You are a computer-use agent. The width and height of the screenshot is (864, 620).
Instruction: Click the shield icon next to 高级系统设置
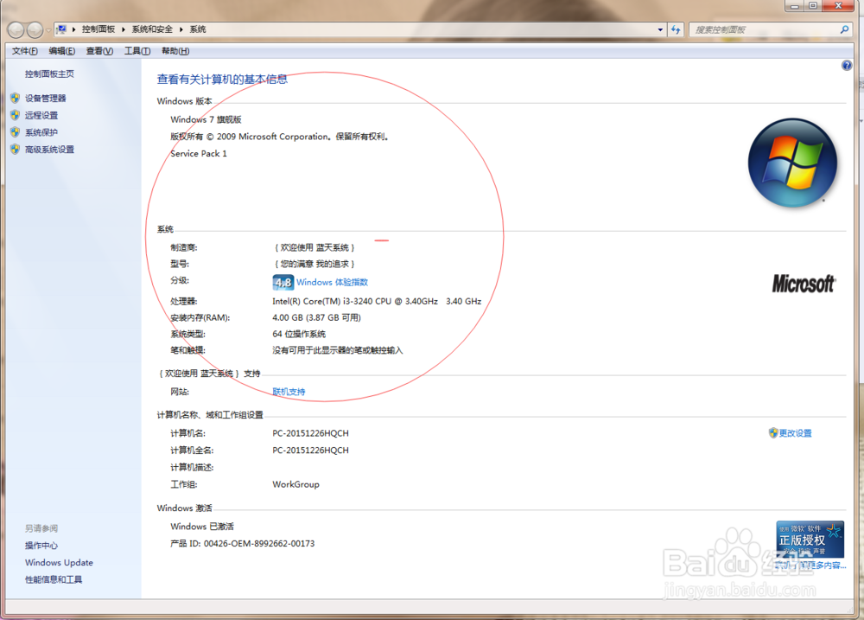coord(15,150)
